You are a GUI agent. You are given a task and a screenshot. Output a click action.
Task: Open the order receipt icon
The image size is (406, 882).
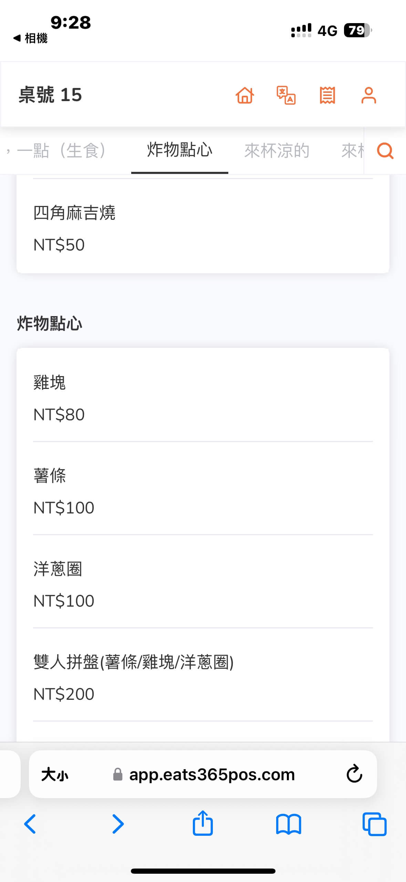(x=327, y=95)
